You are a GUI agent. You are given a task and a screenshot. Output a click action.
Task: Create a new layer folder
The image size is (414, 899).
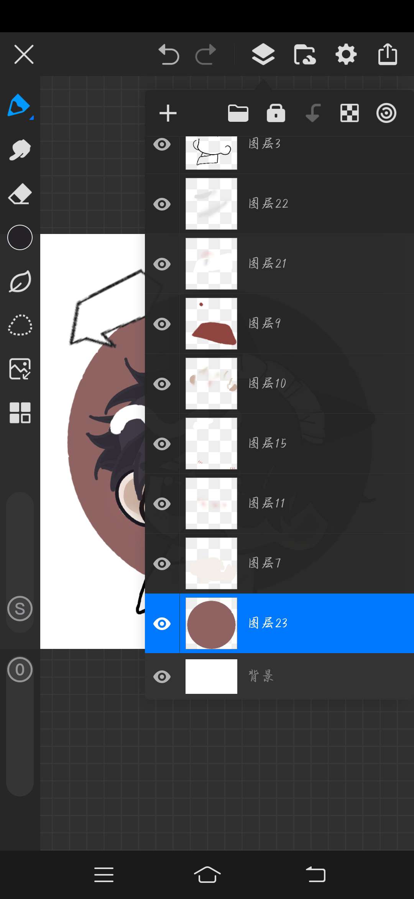click(238, 113)
